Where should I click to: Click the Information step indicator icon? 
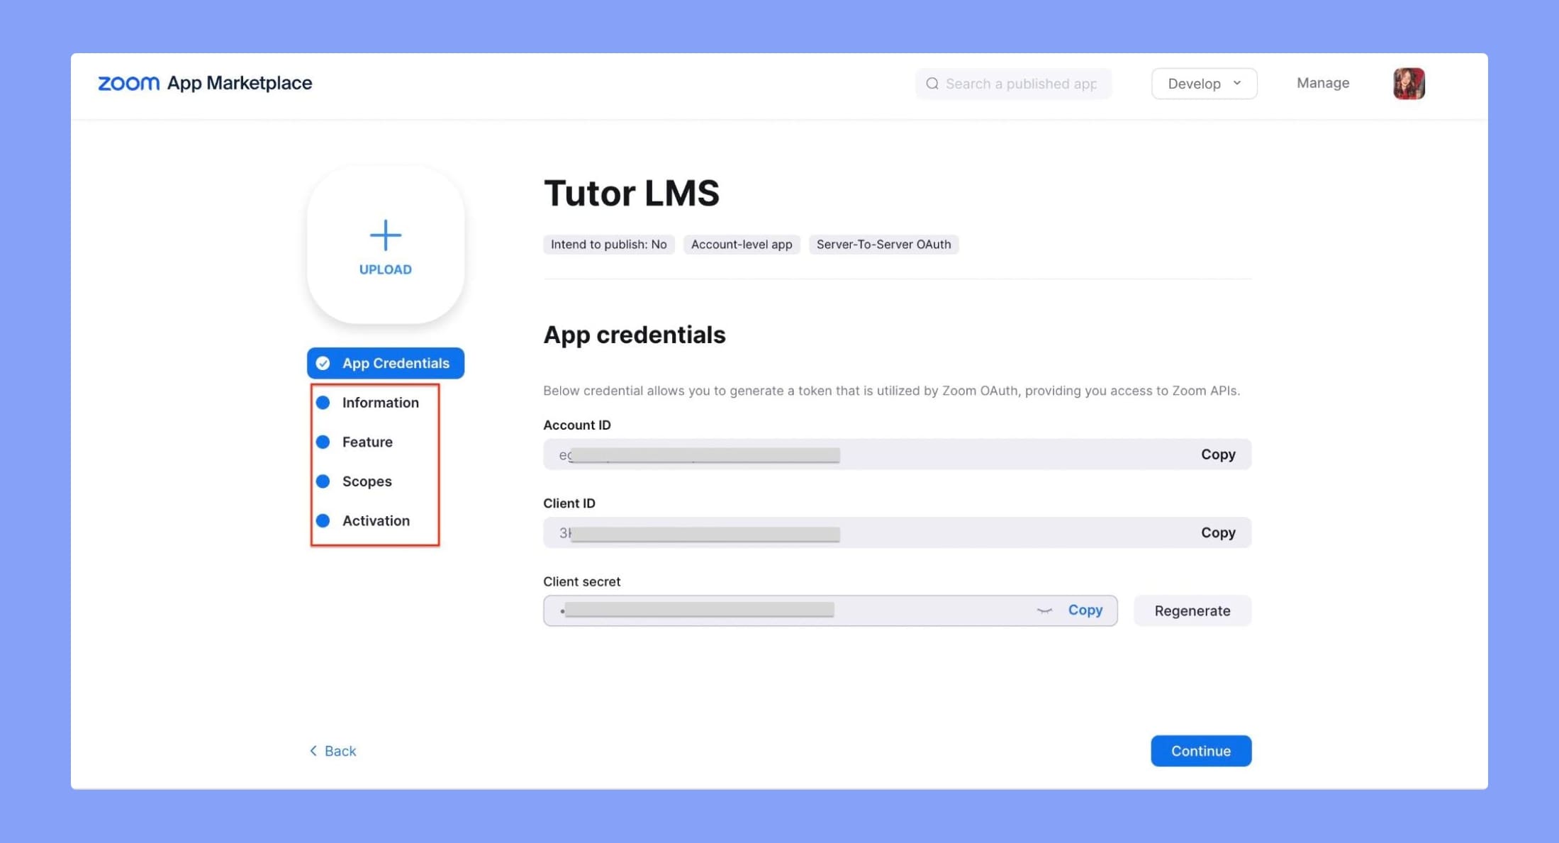[325, 402]
